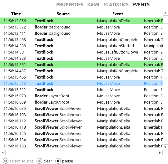The height and width of the screenshot is (164, 168).
Task: Select the 11:56:14.301 MouseLeftButtonDown row
Action: 81,52
